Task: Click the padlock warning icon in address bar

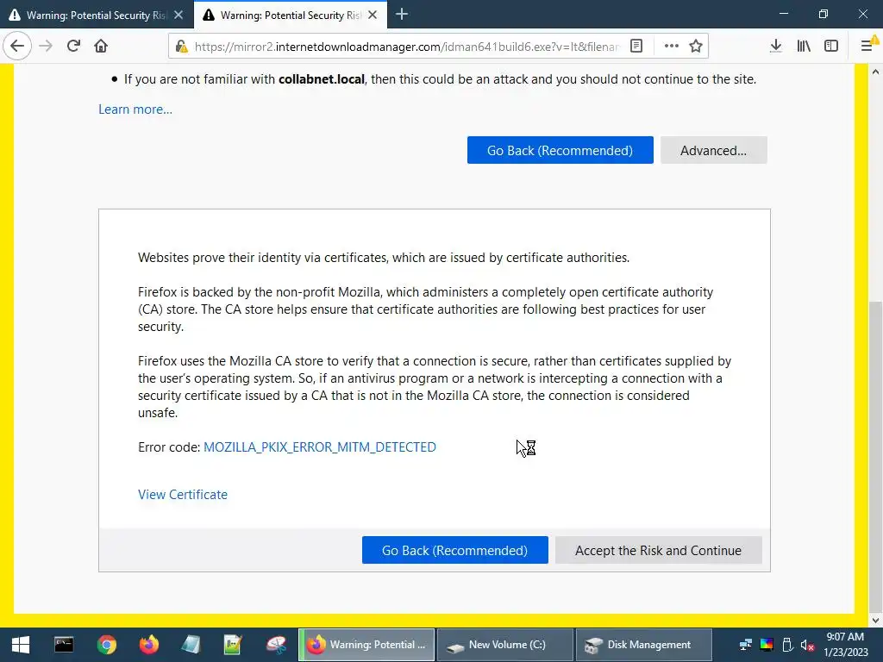Action: pos(181,47)
